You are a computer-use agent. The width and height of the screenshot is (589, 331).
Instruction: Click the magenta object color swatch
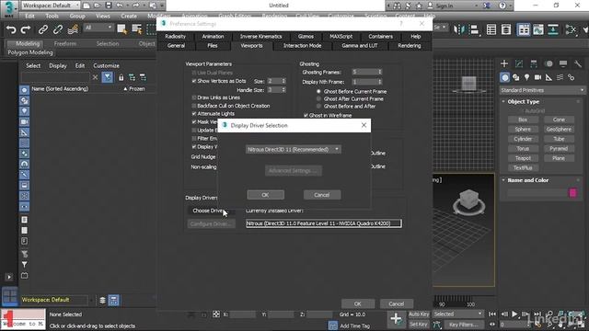pyautogui.click(x=572, y=193)
